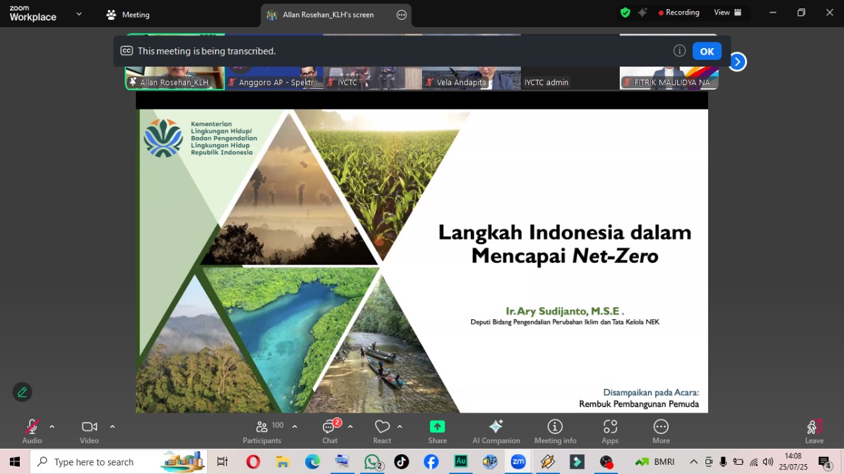Expand video options chevron
This screenshot has height=474, width=844.
click(112, 427)
